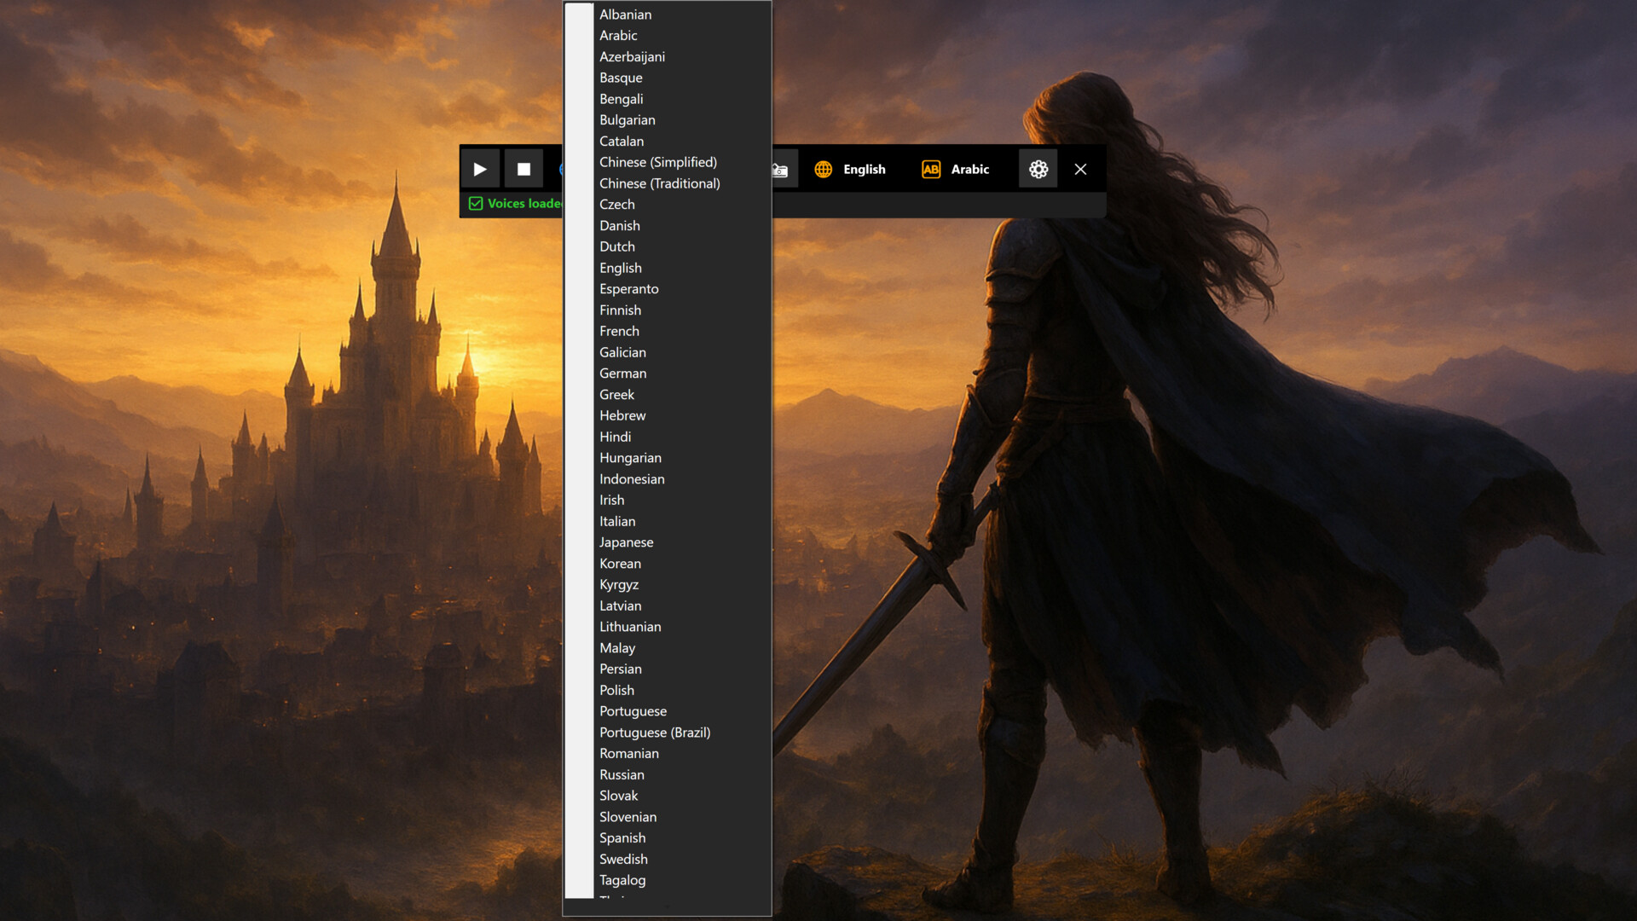The height and width of the screenshot is (921, 1637).
Task: Open the settings gear on the toolbar
Action: 1038,169
